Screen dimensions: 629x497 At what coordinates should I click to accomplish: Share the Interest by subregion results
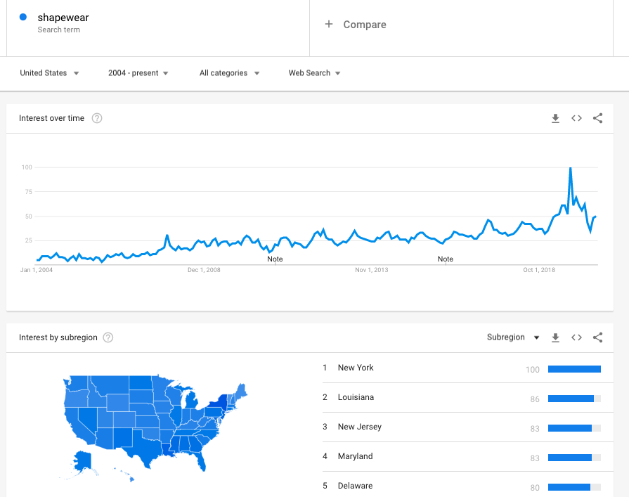598,337
